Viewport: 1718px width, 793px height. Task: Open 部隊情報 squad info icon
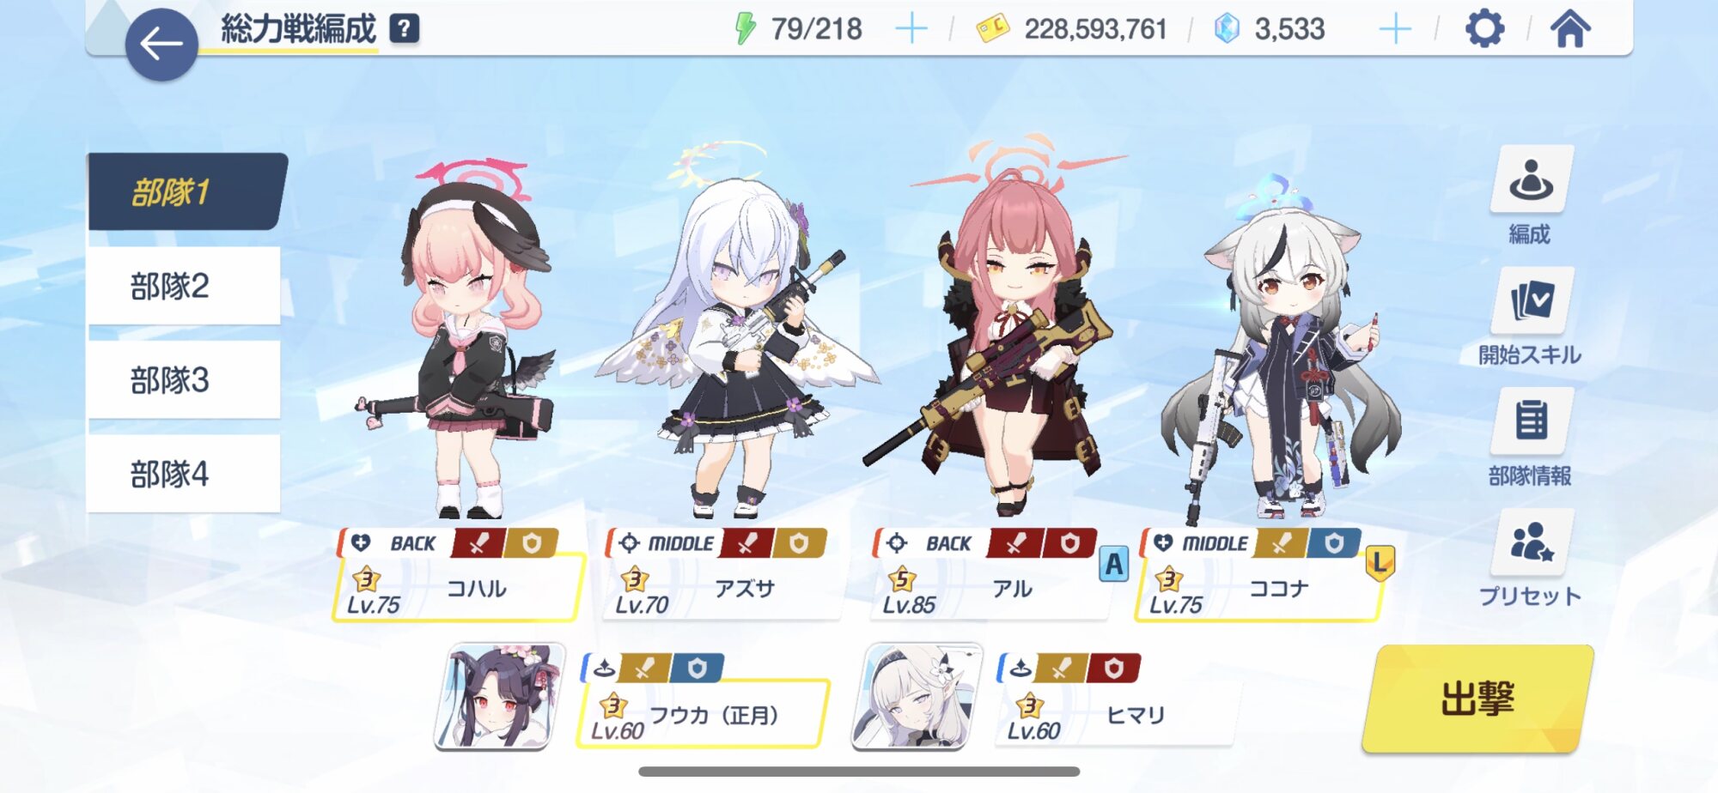[x=1531, y=421]
